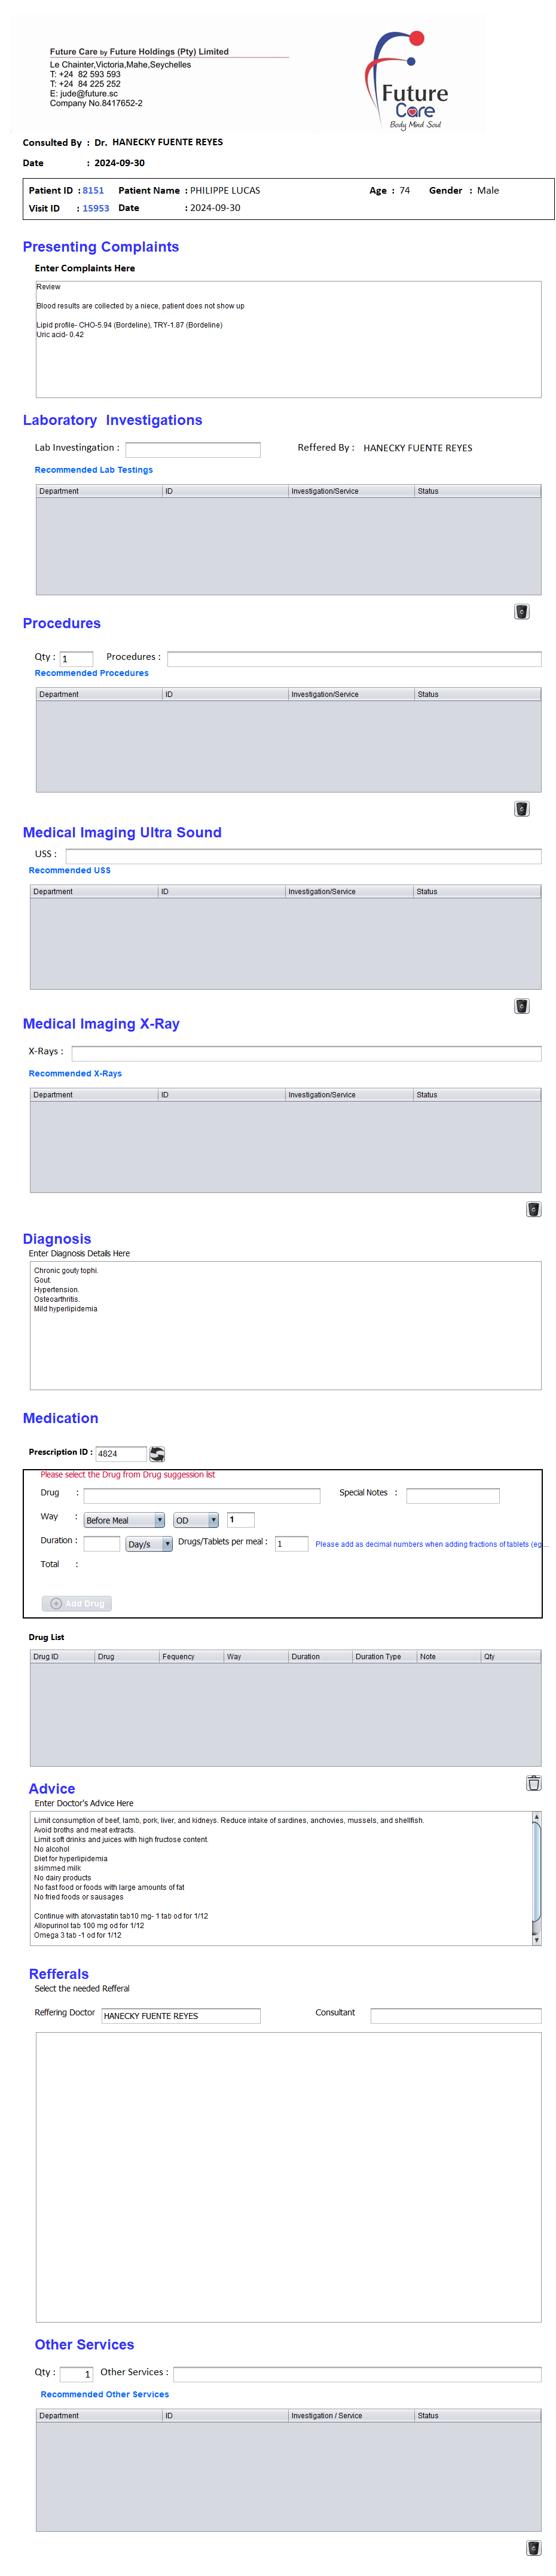
Task: Click trash icon under Laboratory Investigations table
Action: click(521, 611)
